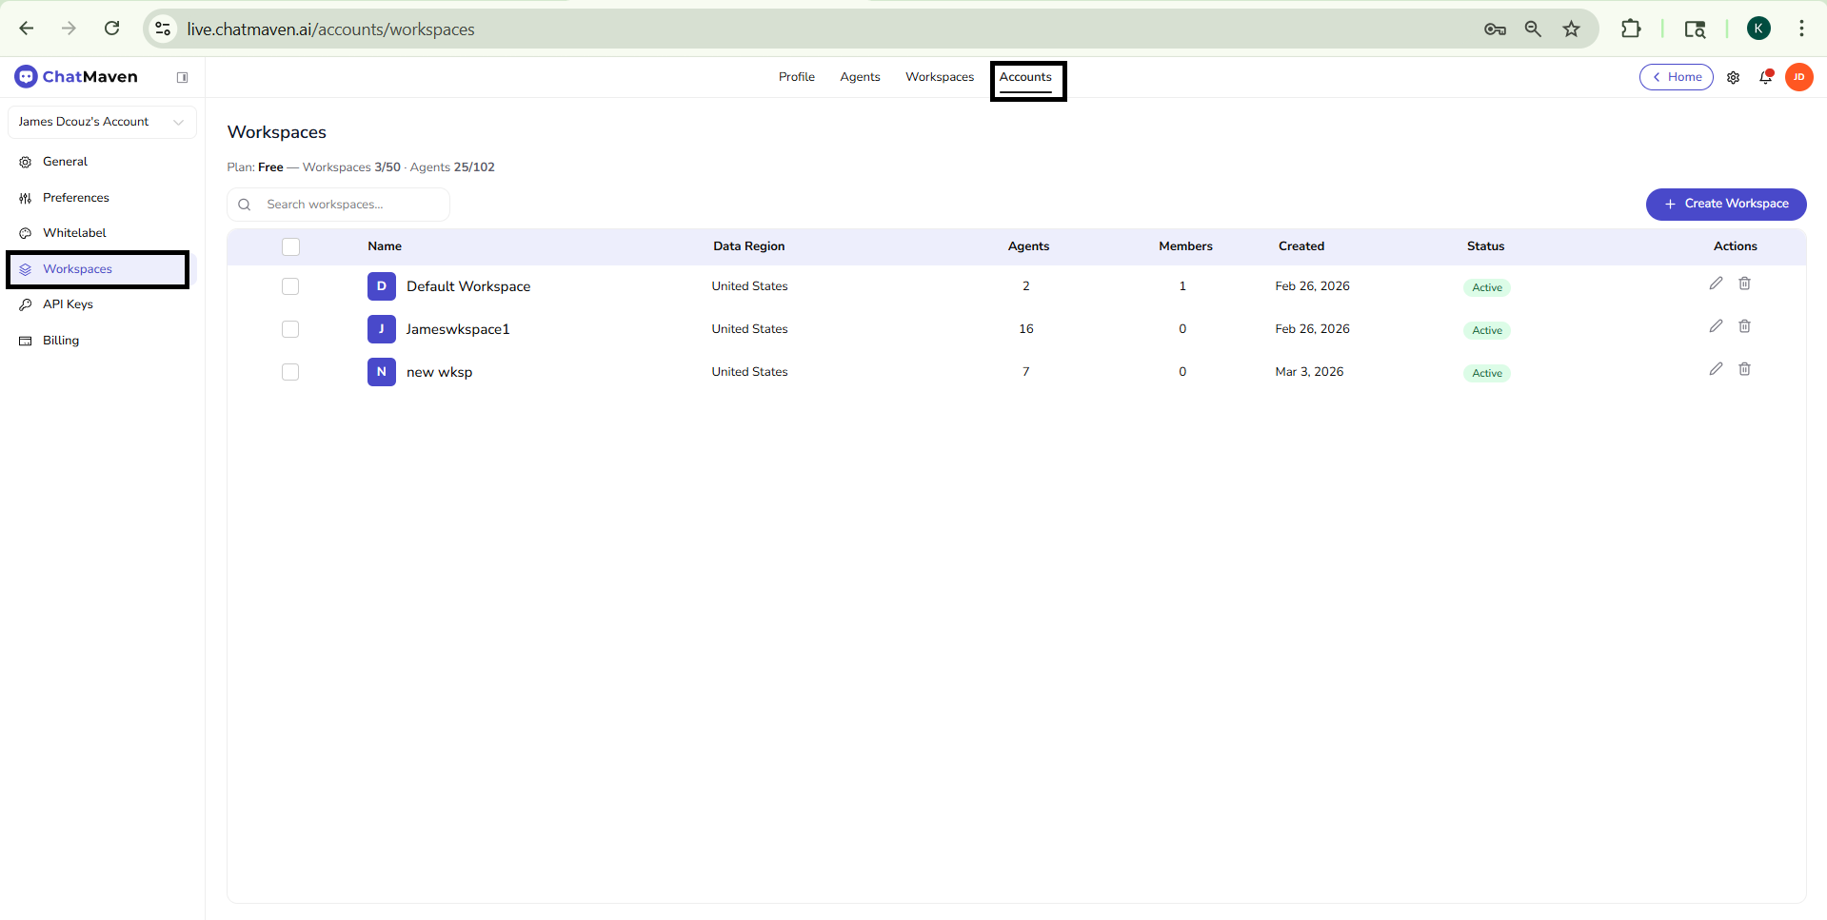Bookmark the page with the star icon
Image resolution: width=1827 pixels, height=920 pixels.
pyautogui.click(x=1571, y=29)
